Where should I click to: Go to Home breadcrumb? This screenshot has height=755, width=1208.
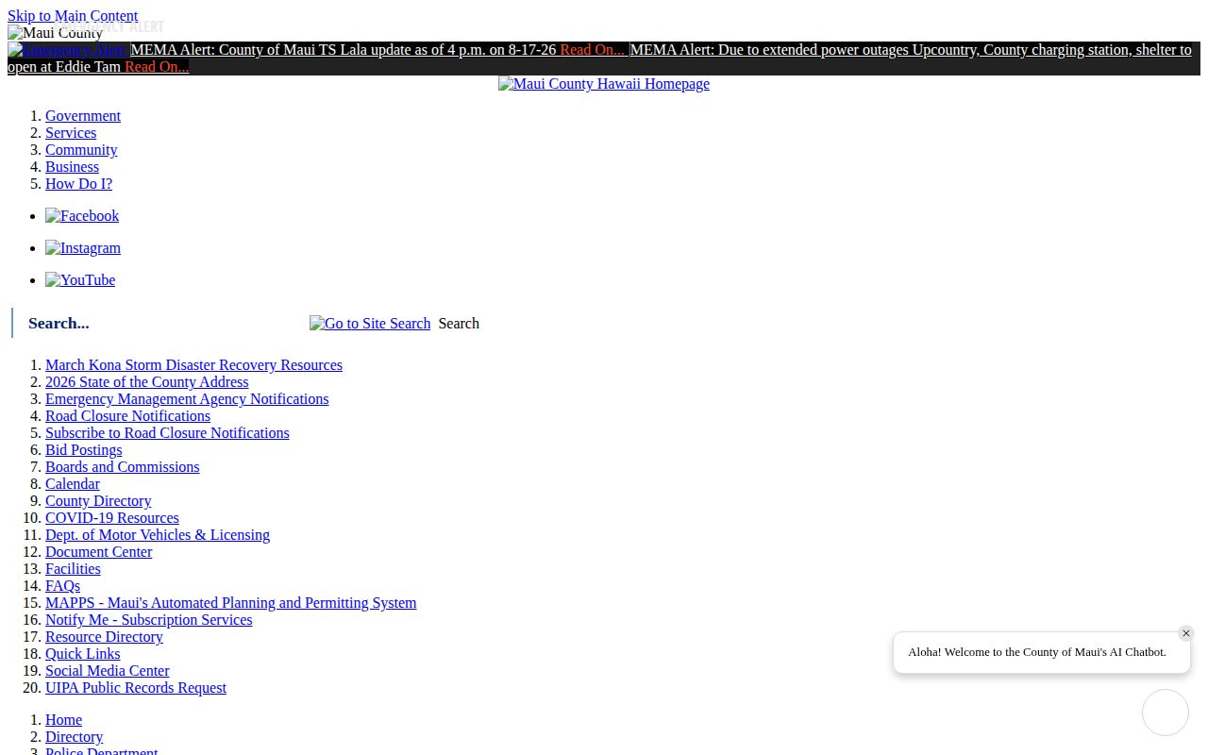pos(63,720)
